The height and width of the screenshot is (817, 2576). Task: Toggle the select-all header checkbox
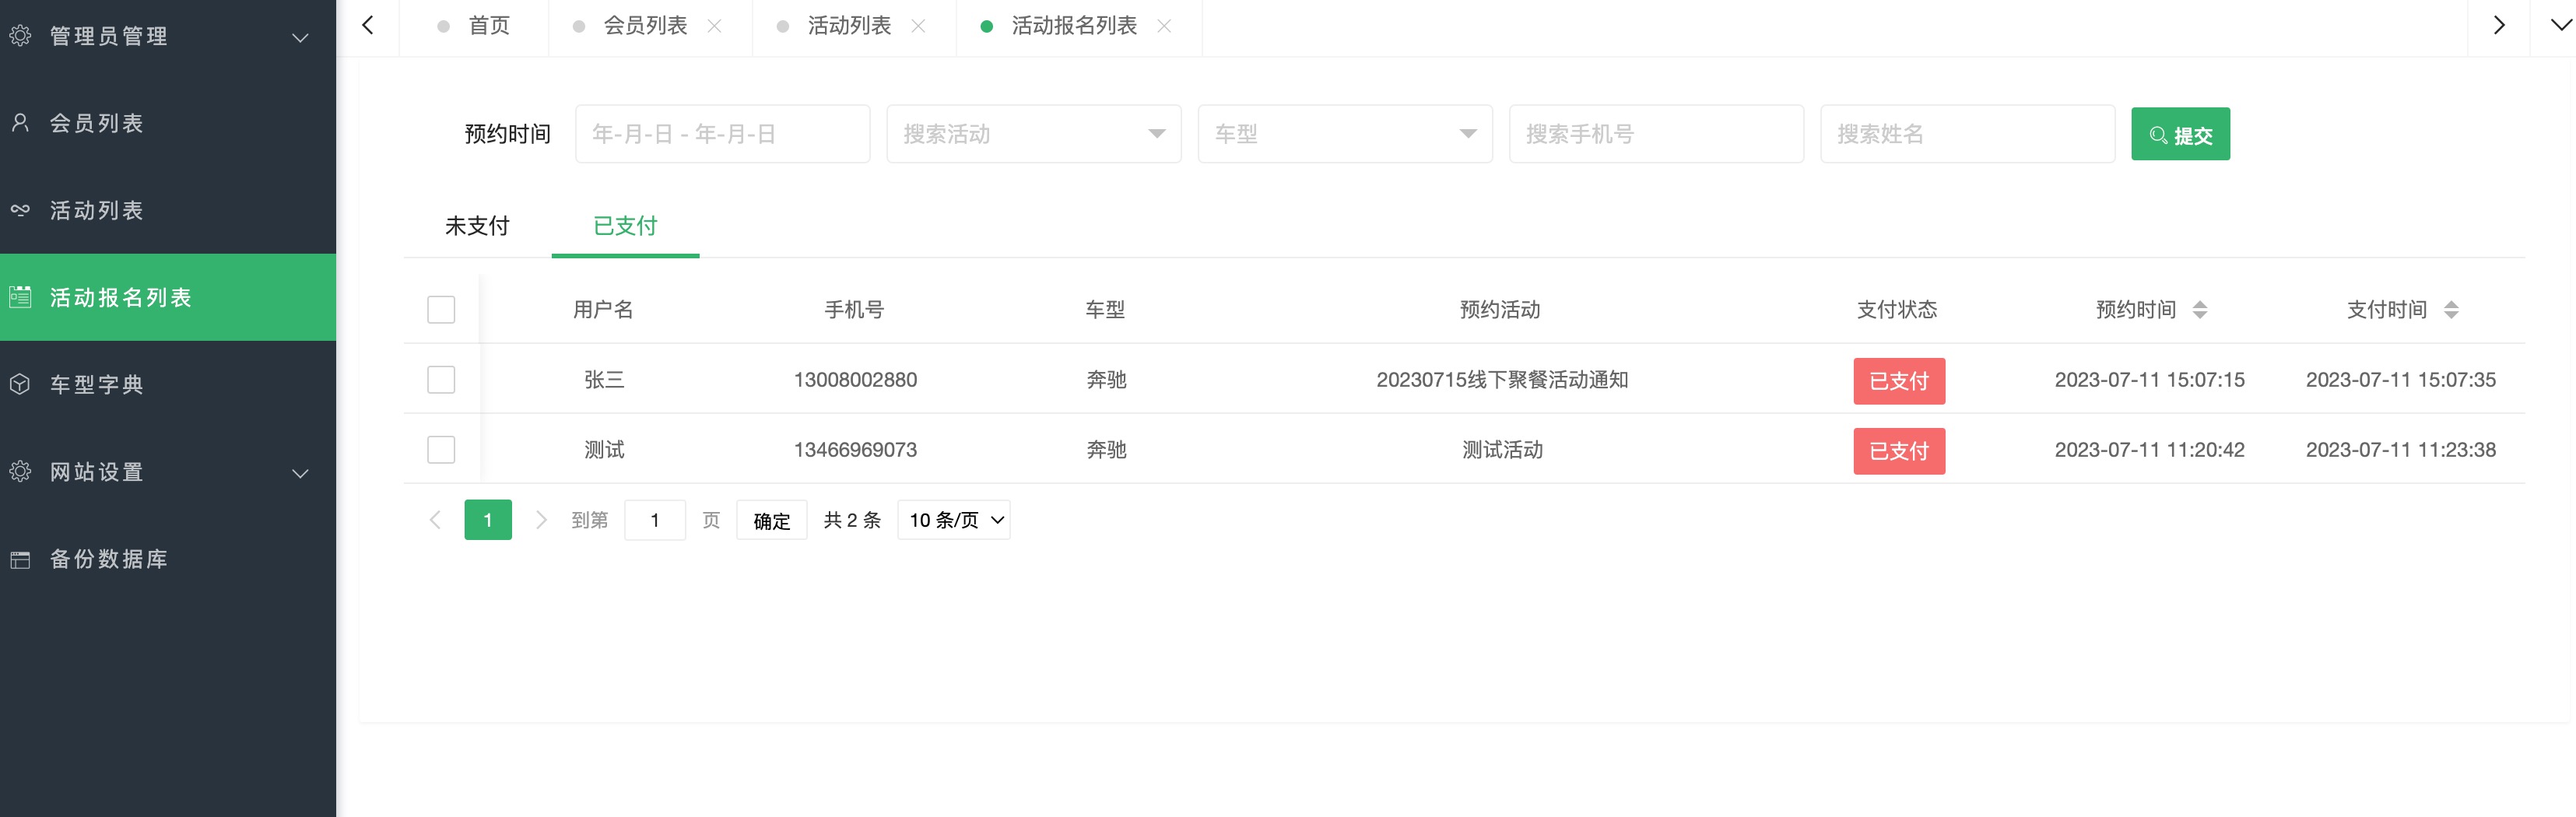pyautogui.click(x=441, y=309)
